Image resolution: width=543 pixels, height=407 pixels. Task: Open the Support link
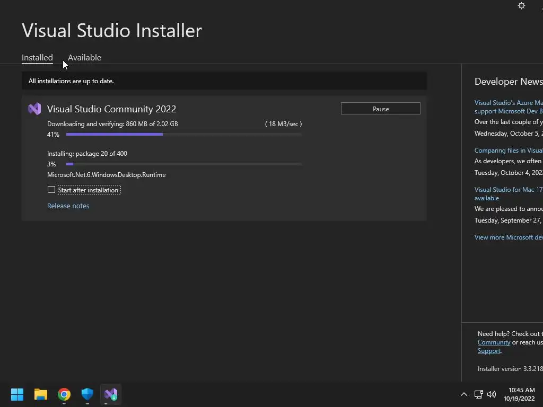tap(489, 351)
